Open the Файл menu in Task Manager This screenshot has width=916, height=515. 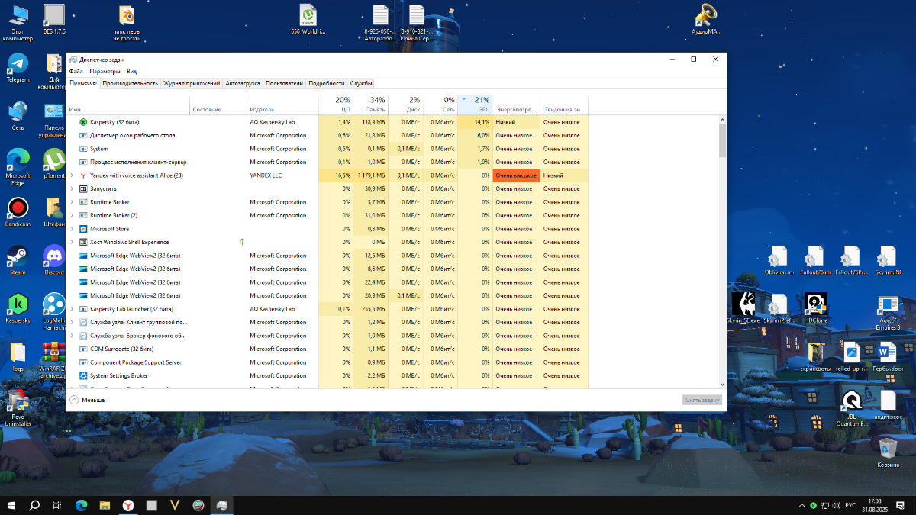pos(76,71)
